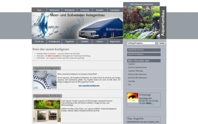The width and height of the screenshot is (198, 124).
Task: Click 'Preise über unseren Konfigurator' heading
Action: pyautogui.click(x=51, y=49)
